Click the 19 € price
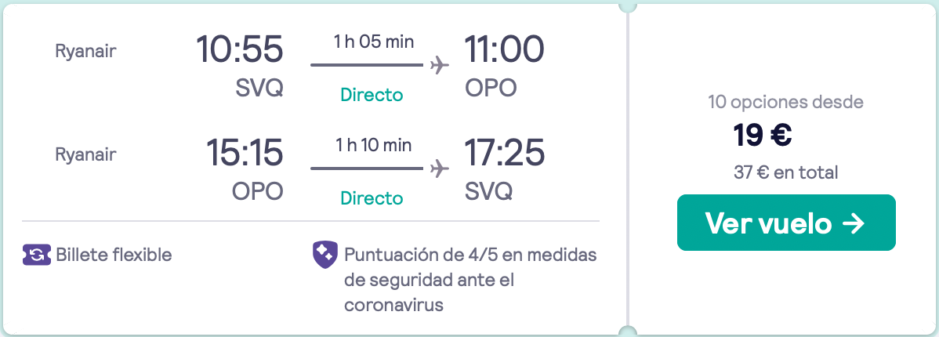The image size is (939, 337). click(x=763, y=136)
